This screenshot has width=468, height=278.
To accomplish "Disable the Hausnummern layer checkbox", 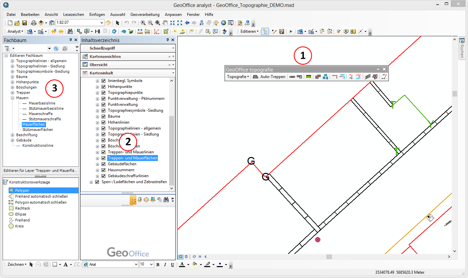I will point(103,170).
